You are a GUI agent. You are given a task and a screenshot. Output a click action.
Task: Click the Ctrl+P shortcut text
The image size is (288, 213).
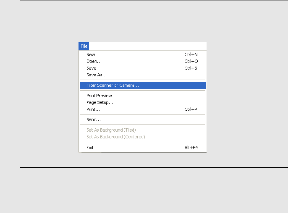191,109
